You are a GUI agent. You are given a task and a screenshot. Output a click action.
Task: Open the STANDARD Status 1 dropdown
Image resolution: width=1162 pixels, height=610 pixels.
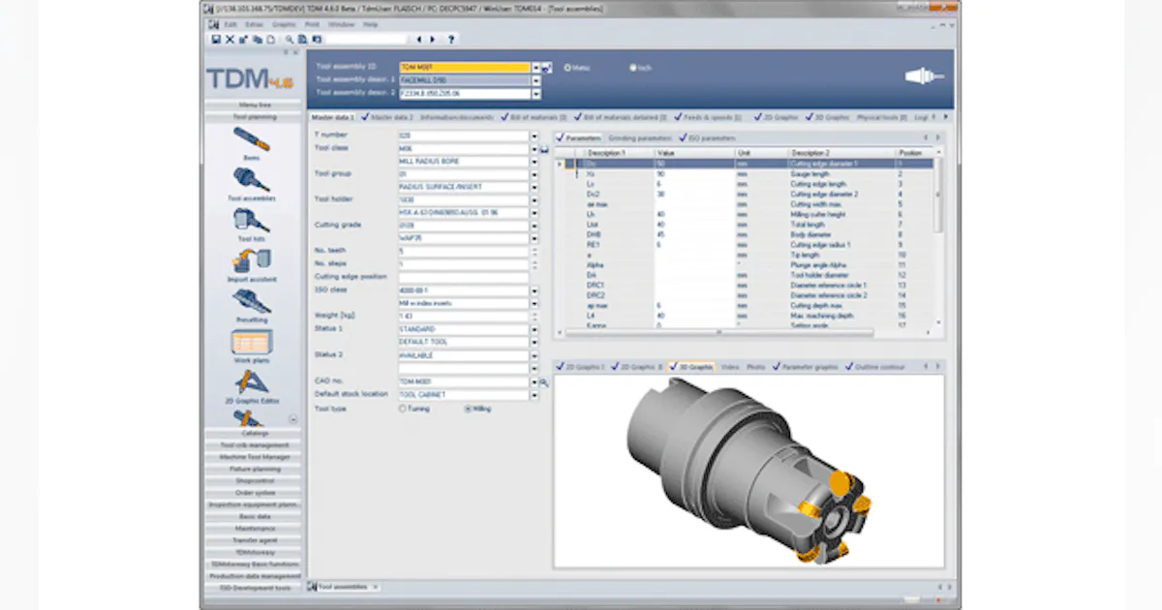pyautogui.click(x=534, y=329)
